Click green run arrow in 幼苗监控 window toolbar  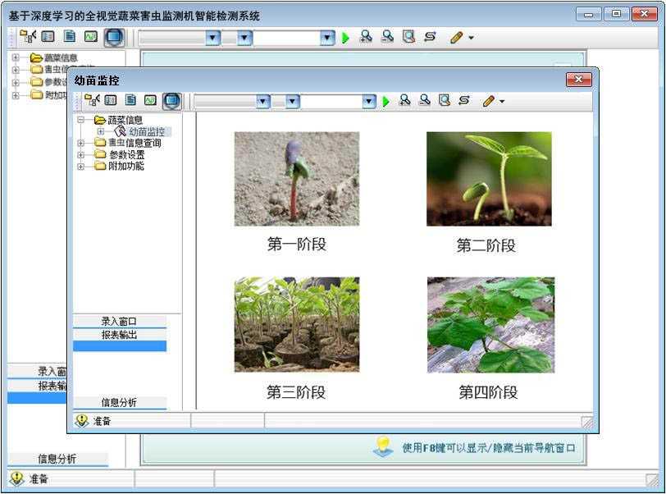pyautogui.click(x=386, y=102)
